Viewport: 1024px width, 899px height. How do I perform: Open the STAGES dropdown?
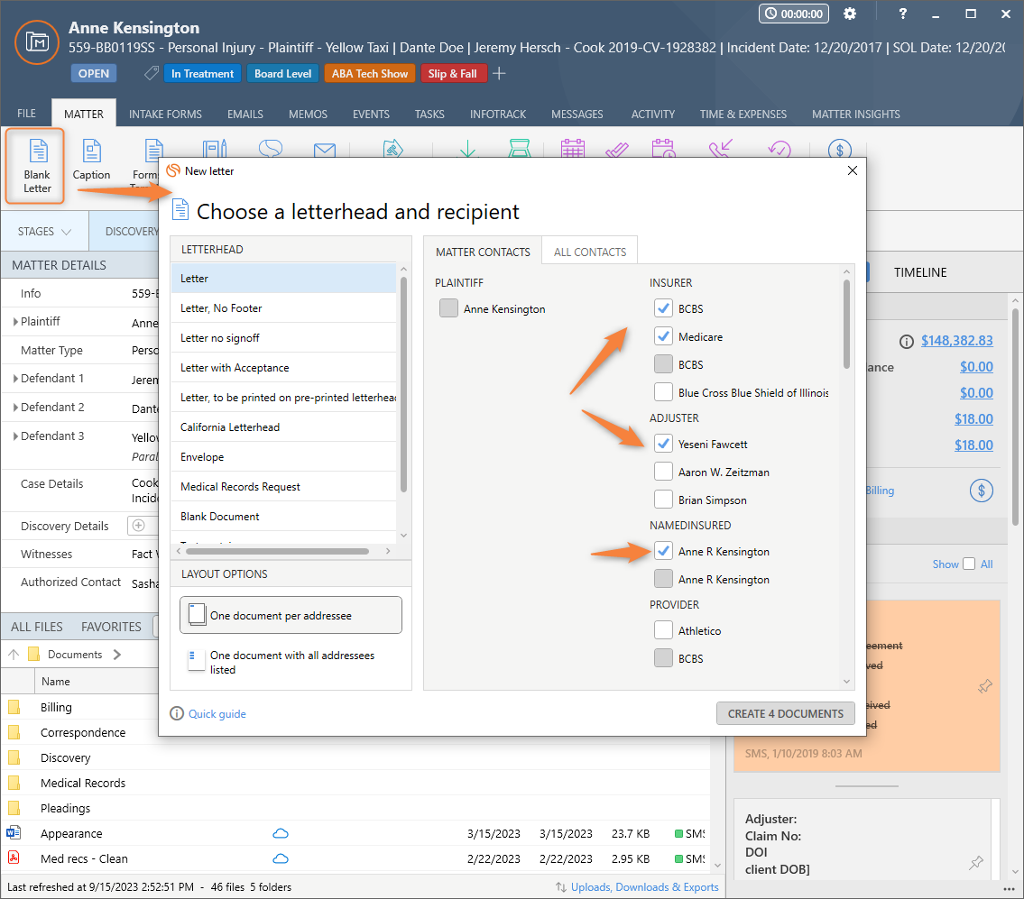click(x=44, y=231)
